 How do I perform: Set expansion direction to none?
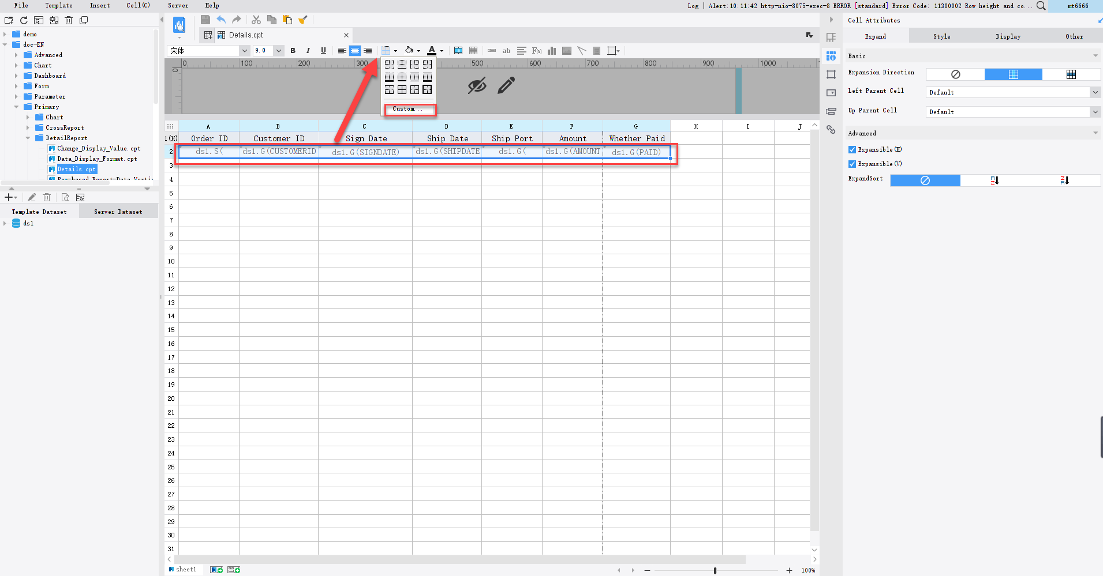click(955, 74)
